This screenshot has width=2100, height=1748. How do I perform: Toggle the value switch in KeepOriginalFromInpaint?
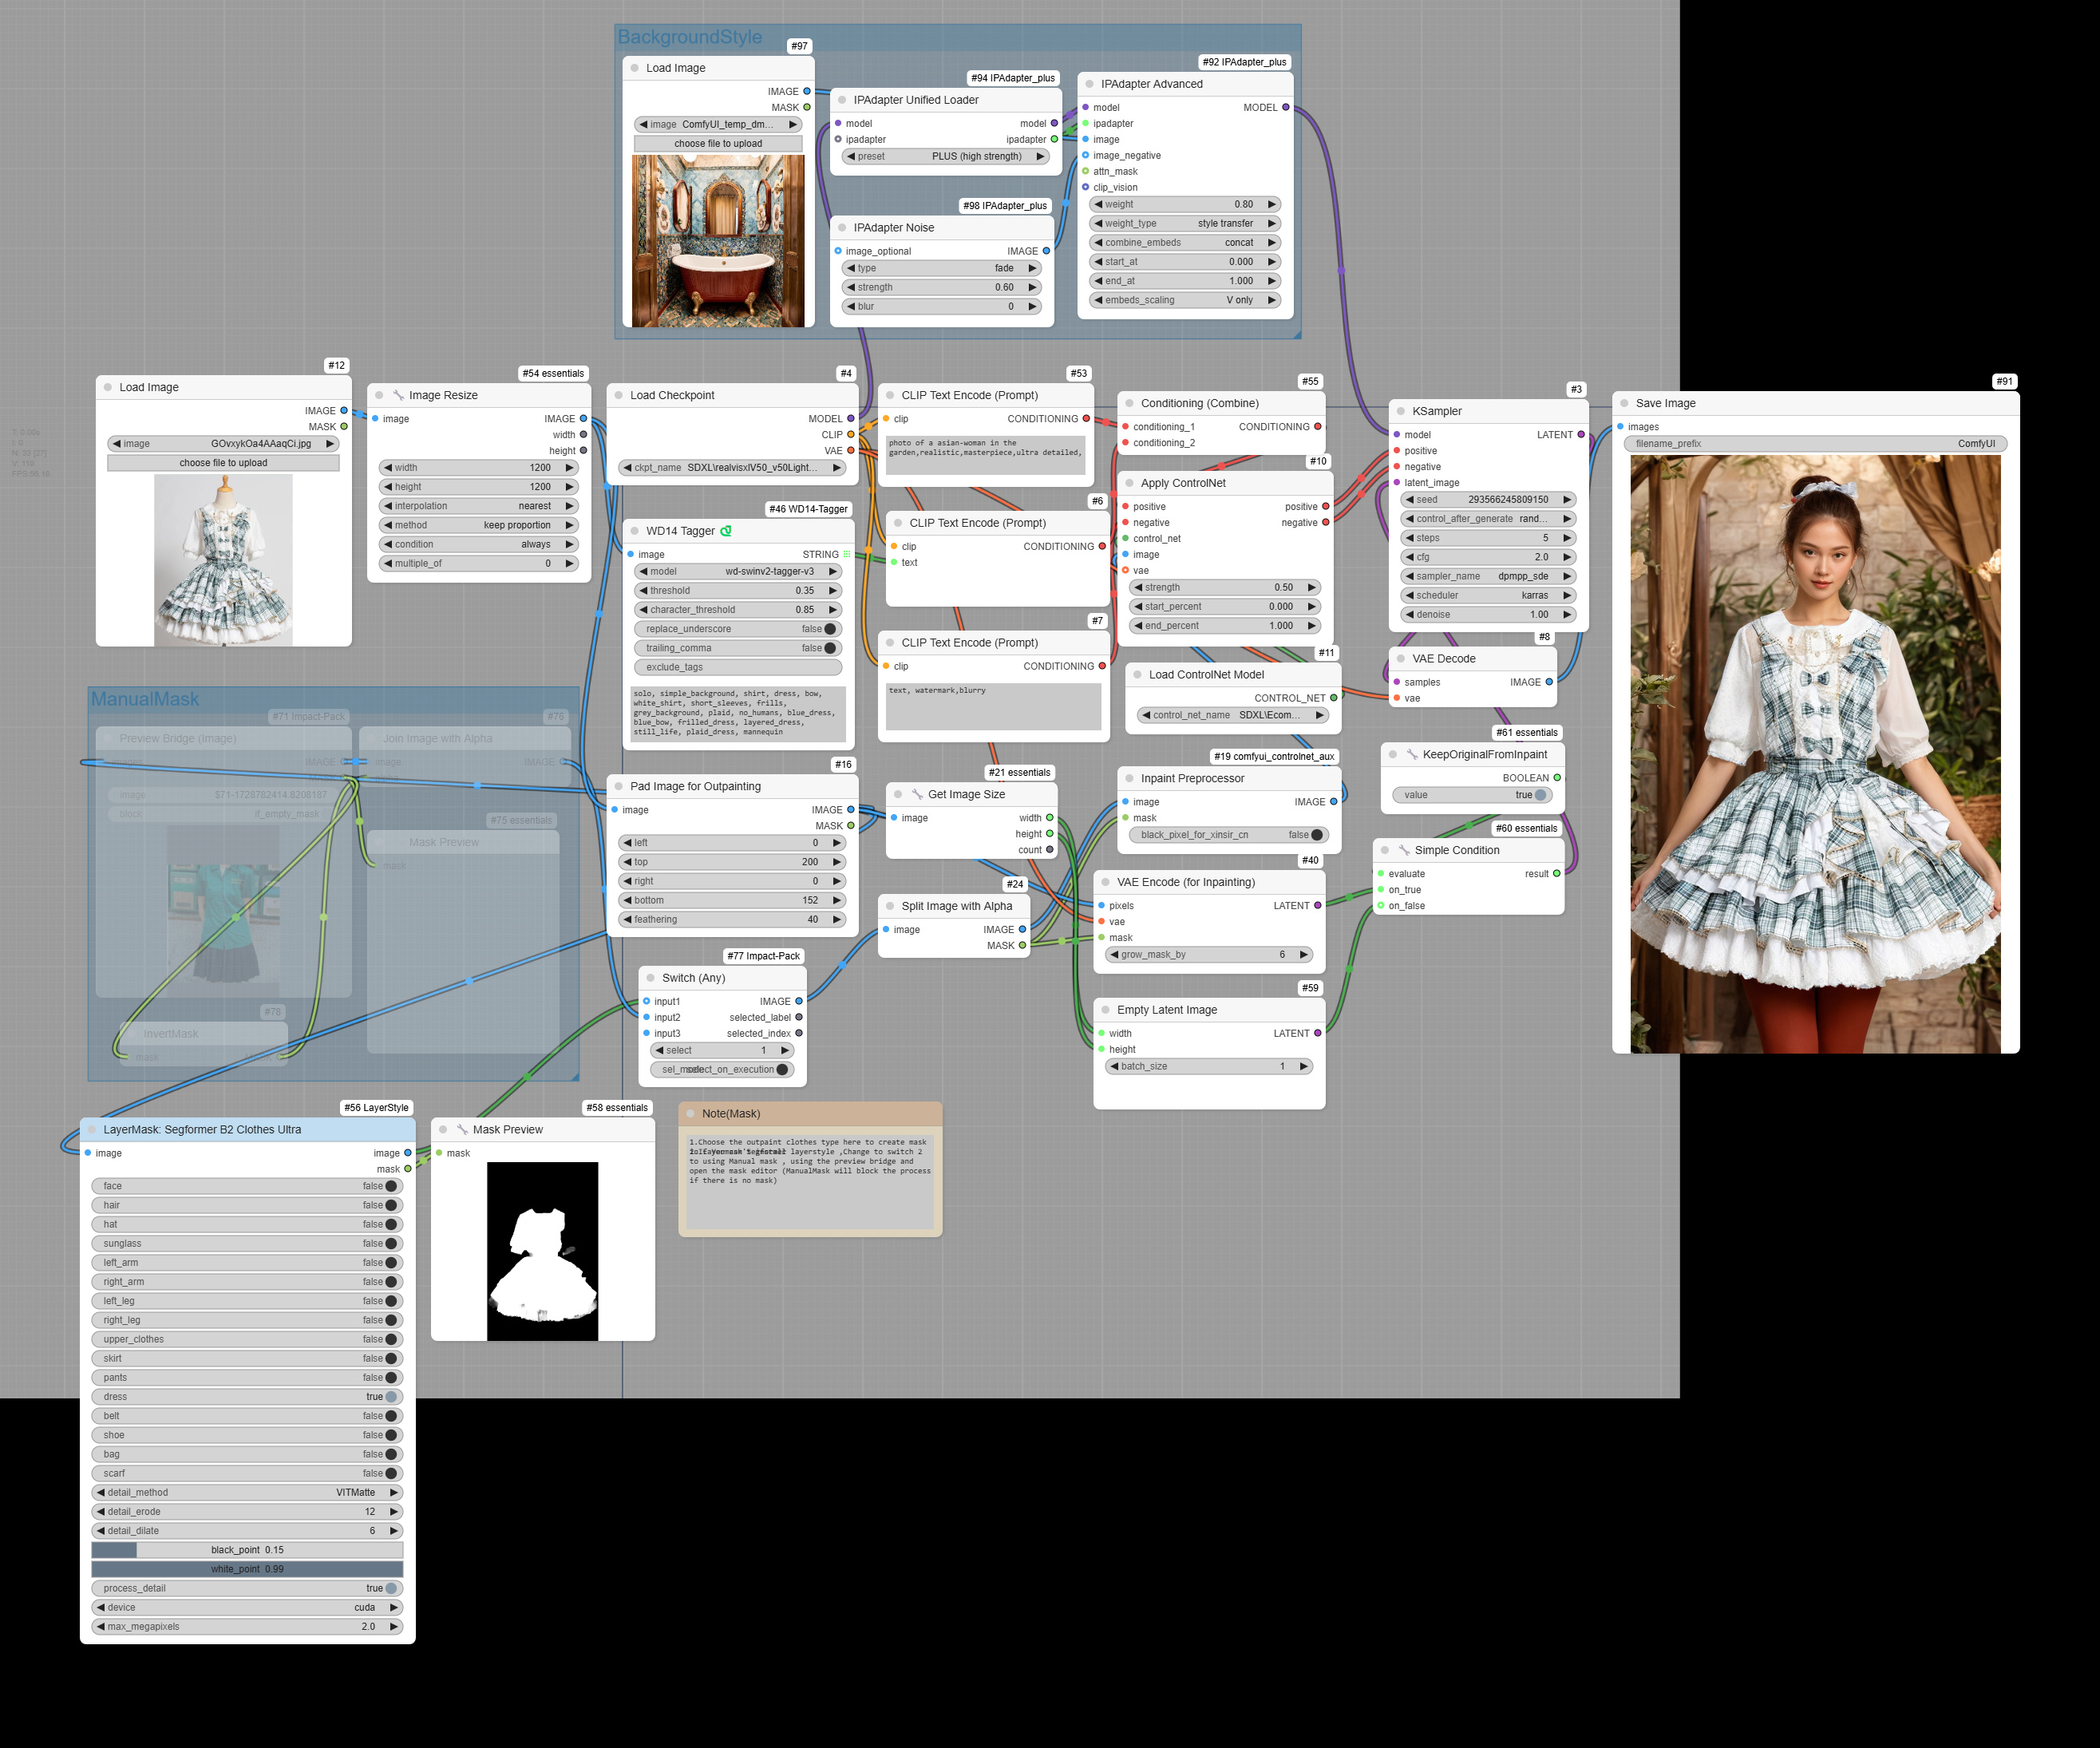tap(1472, 795)
